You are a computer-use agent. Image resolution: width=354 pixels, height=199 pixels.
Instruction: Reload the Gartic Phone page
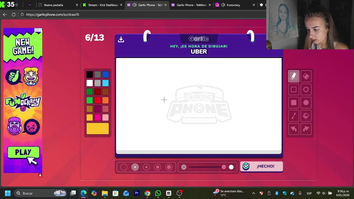pyautogui.click(x=14, y=14)
